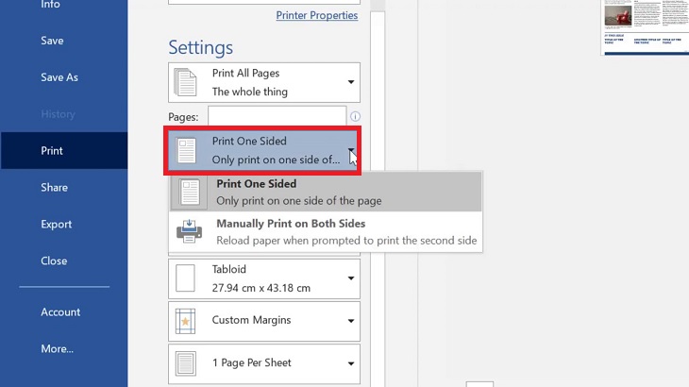Click the Print One Sided page icon
Image resolution: width=689 pixels, height=387 pixels.
pyautogui.click(x=187, y=150)
